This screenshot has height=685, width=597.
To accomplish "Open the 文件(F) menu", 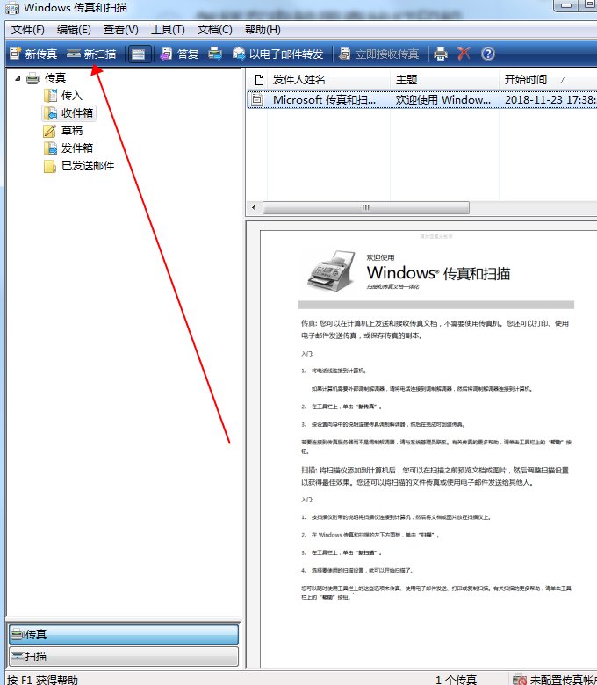I will point(28,30).
